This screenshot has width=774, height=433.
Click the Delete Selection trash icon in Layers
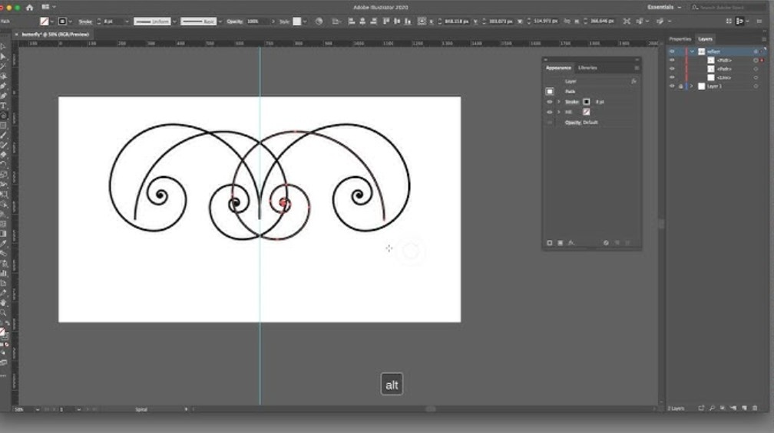click(x=753, y=408)
